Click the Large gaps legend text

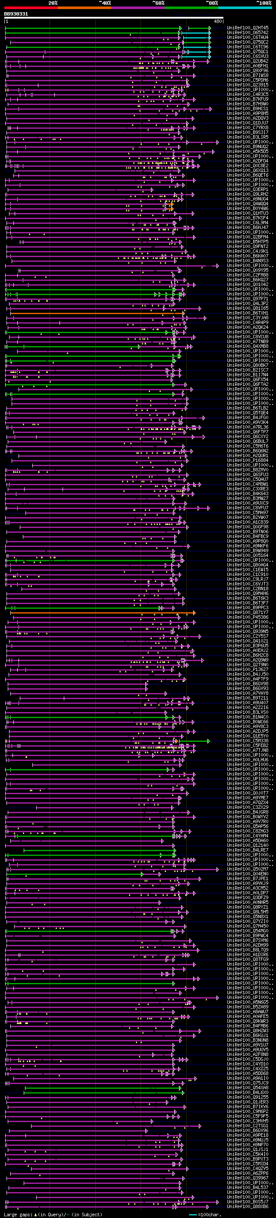pyautogui.click(x=53, y=1214)
